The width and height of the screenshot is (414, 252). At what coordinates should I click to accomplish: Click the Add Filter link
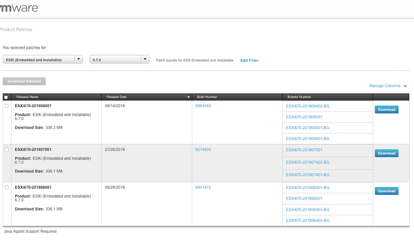[249, 60]
